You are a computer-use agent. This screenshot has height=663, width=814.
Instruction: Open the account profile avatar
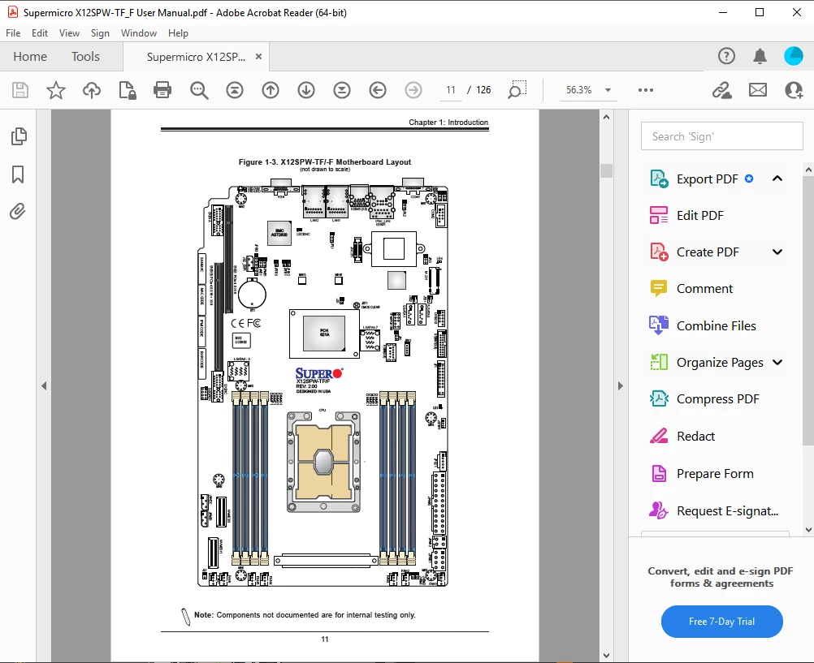[x=793, y=56]
